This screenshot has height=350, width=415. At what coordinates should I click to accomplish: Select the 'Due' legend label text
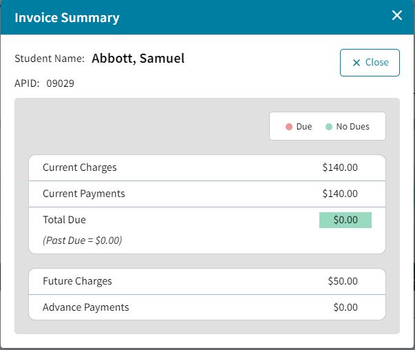pyautogui.click(x=304, y=127)
